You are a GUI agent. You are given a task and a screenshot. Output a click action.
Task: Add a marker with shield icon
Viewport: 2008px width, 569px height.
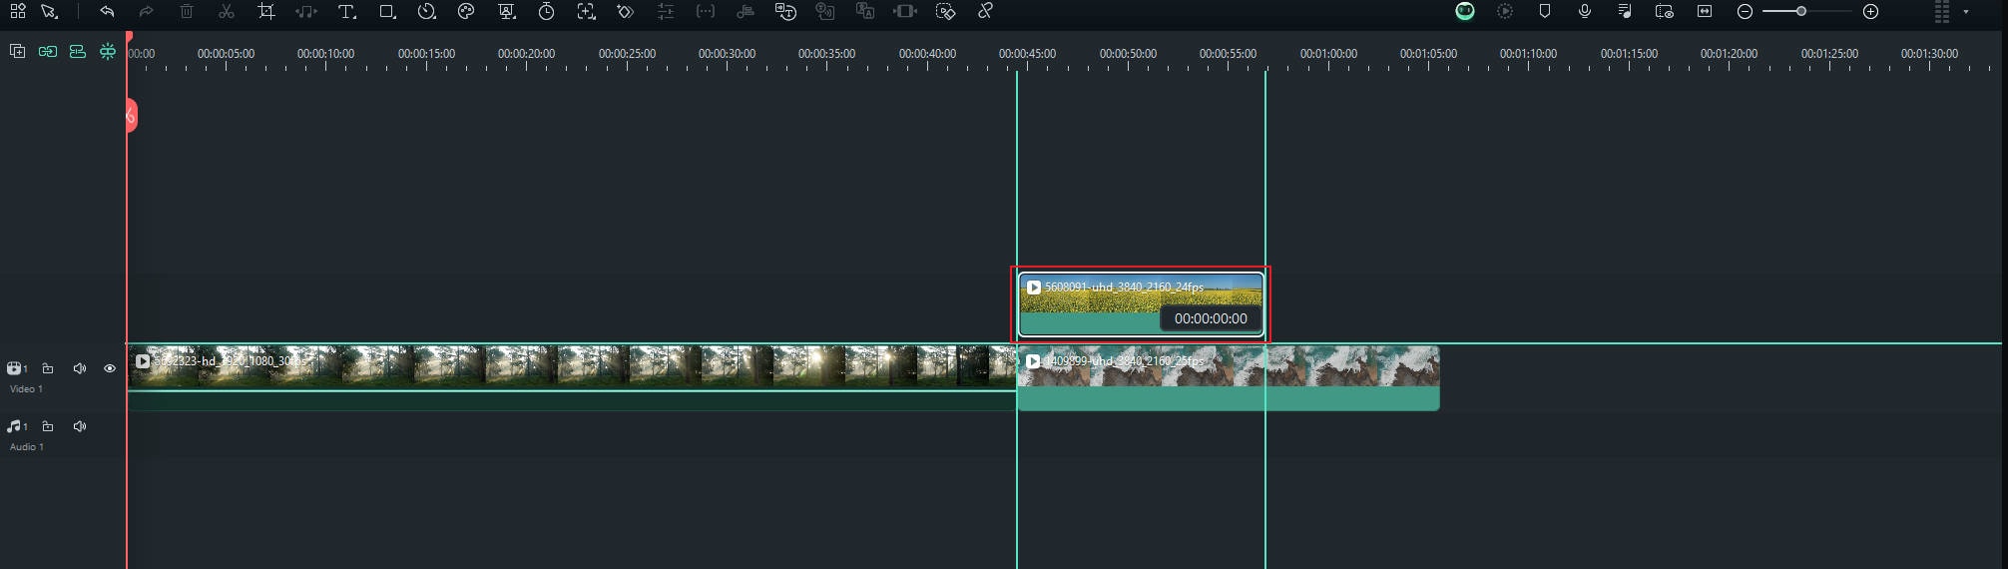tap(1545, 11)
